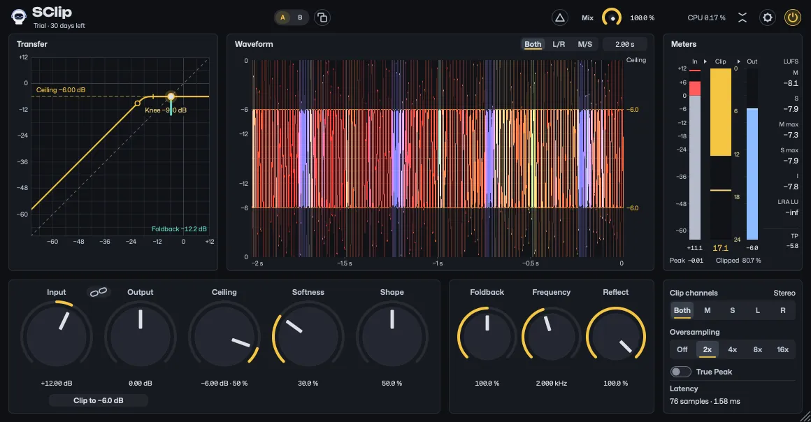Open settings with the gear icon
Image resolution: width=811 pixels, height=422 pixels.
[x=768, y=17]
